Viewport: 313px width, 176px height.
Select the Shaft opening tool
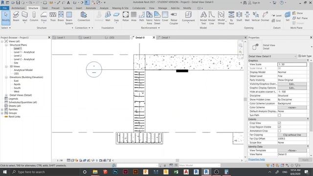tap(239, 16)
